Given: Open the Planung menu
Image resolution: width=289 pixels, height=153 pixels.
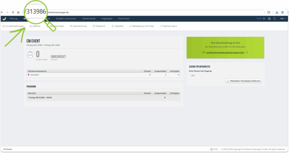Looking at the screenshot, I should click(x=14, y=19).
